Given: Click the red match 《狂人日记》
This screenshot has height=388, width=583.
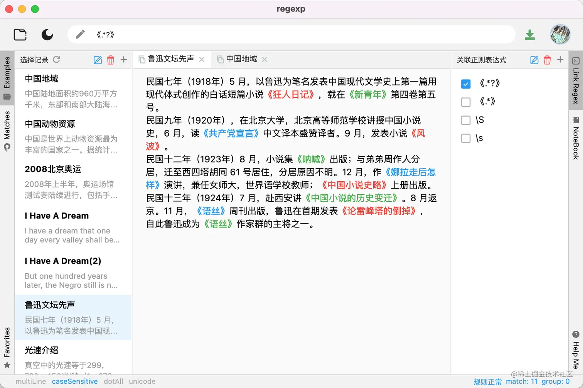Looking at the screenshot, I should click(x=291, y=95).
